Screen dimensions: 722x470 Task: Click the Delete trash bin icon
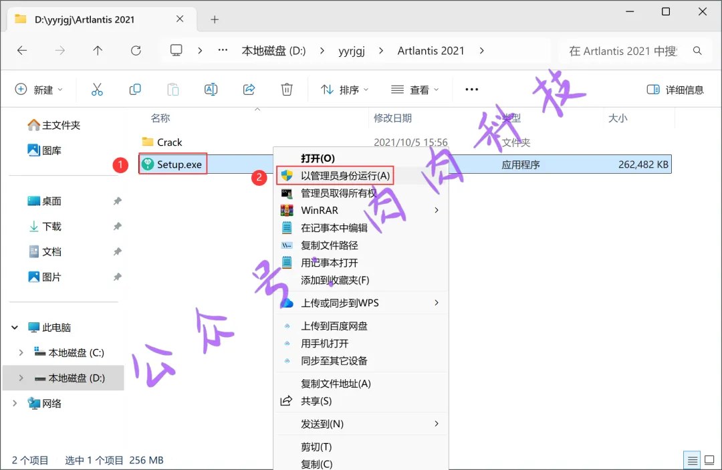tap(286, 90)
